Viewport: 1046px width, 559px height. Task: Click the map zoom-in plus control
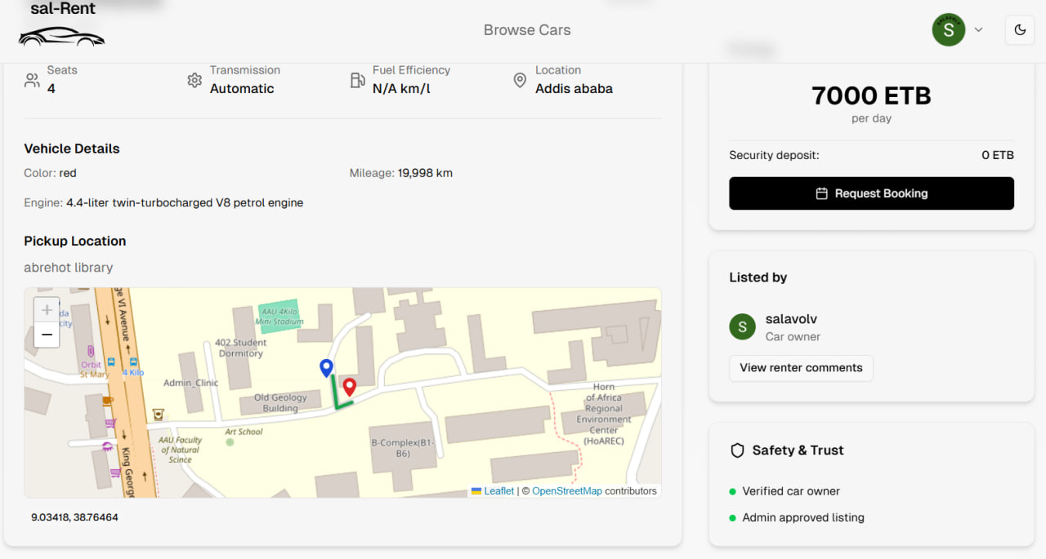47,309
